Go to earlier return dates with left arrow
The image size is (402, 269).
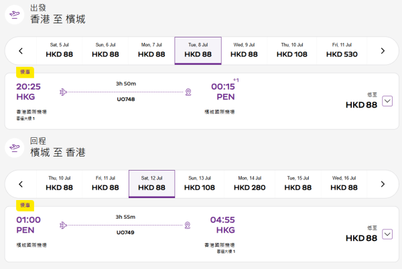(21, 184)
